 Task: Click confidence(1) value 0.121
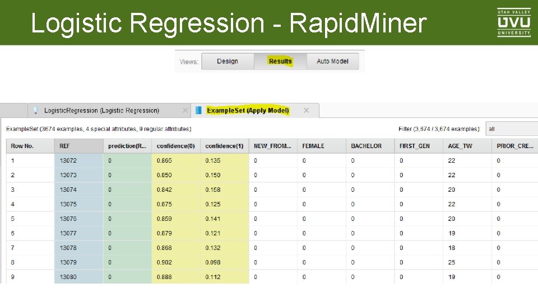(224, 233)
